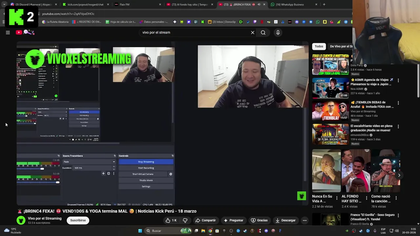Open the plena graduación video thumbnail
Image resolution: width=420 pixels, height=236 pixels.
pyautogui.click(x=330, y=134)
